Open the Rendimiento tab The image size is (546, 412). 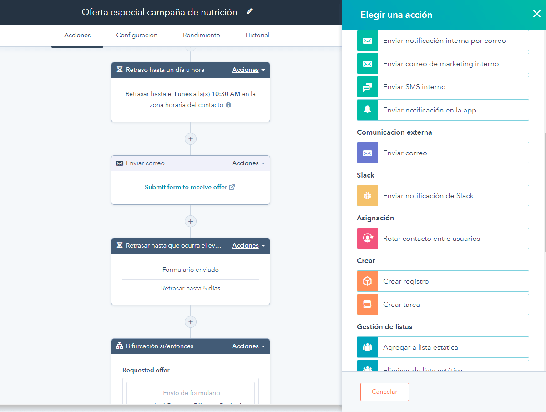(x=202, y=35)
